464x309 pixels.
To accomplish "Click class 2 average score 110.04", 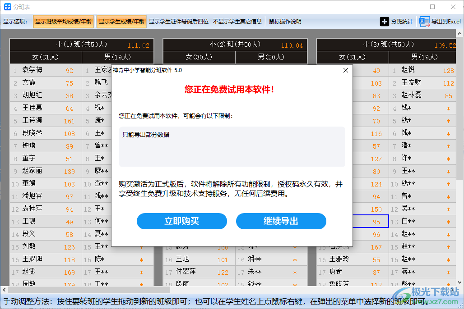I will [292, 45].
